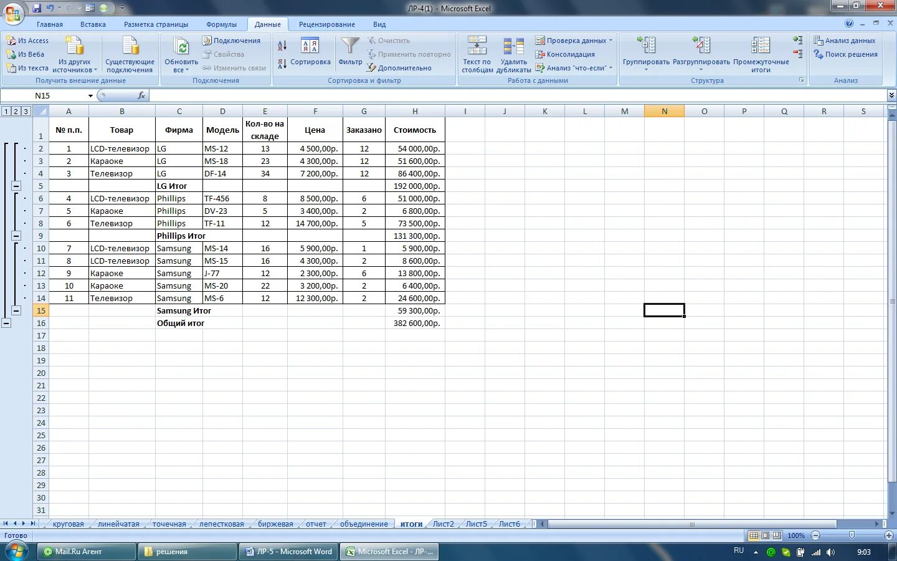
Task: Click Remove duplicates (Удалить дубликаты)
Action: (514, 54)
